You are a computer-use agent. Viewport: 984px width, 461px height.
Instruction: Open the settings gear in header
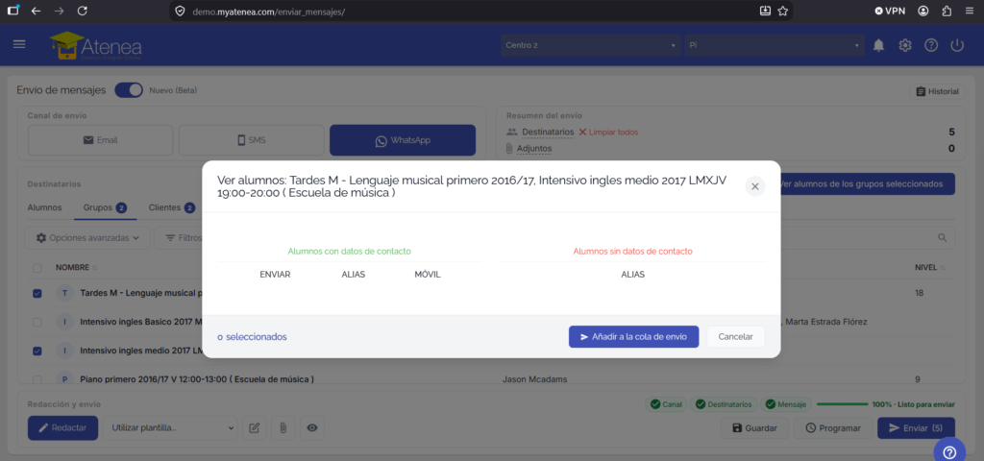(905, 45)
